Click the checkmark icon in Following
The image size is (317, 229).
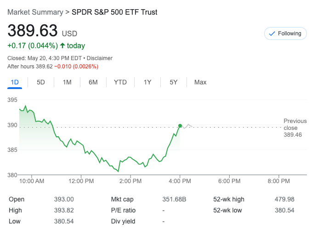(272, 34)
